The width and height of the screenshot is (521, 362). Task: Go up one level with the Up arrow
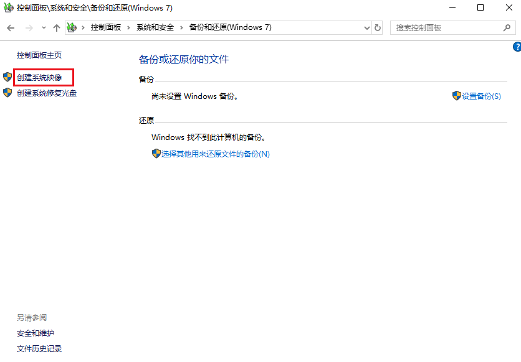coord(57,28)
